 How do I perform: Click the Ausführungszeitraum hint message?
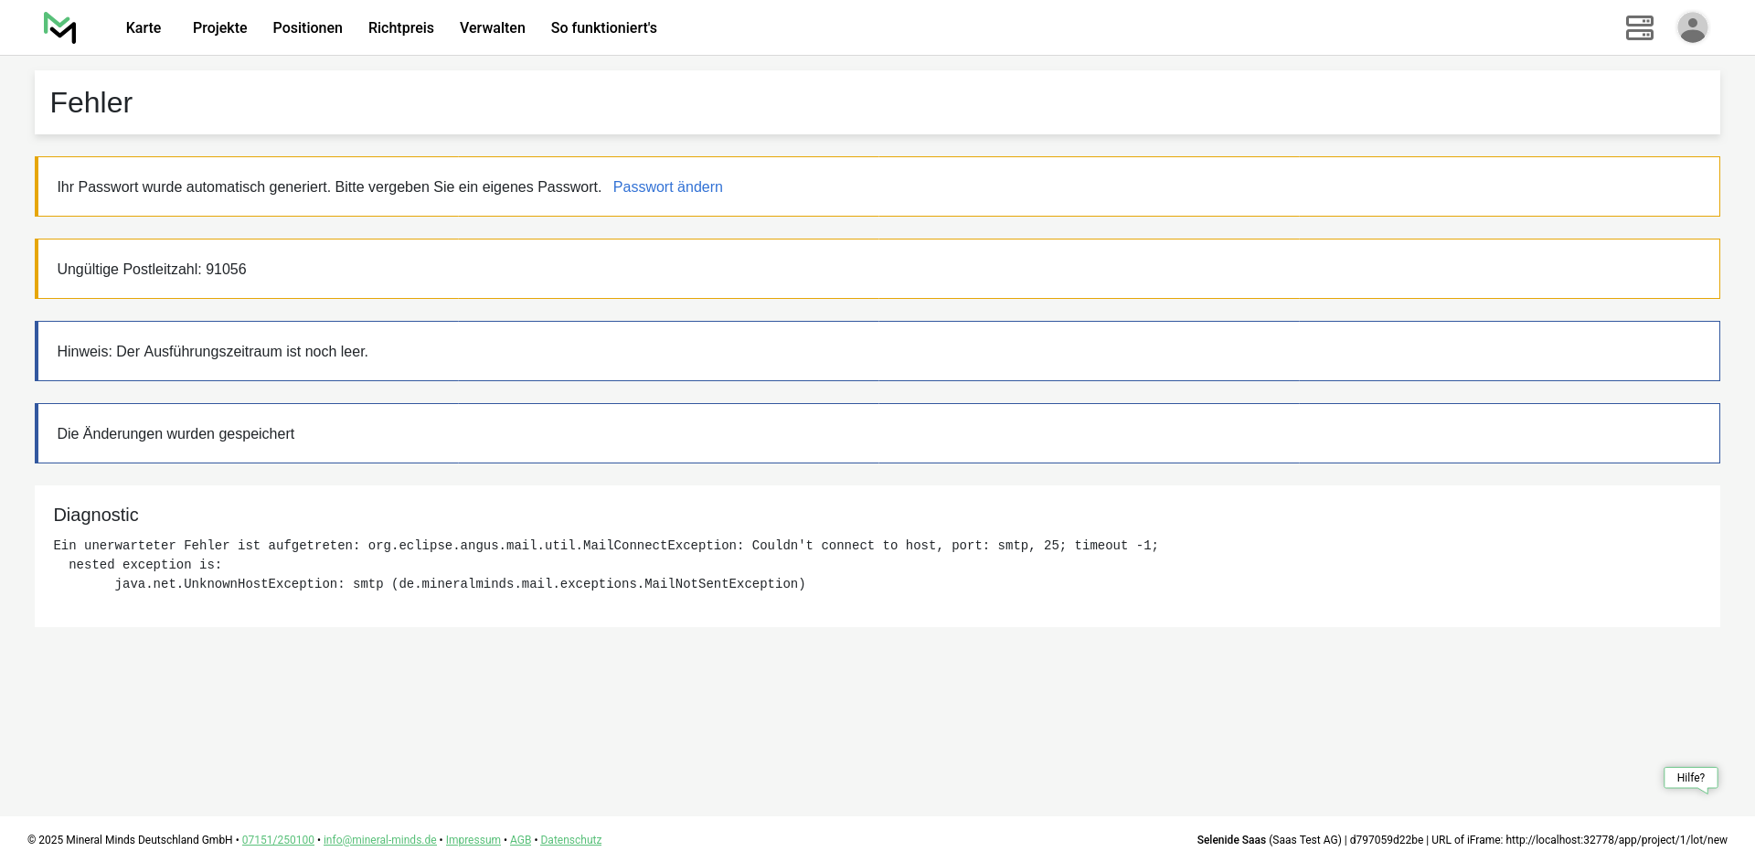[212, 352]
